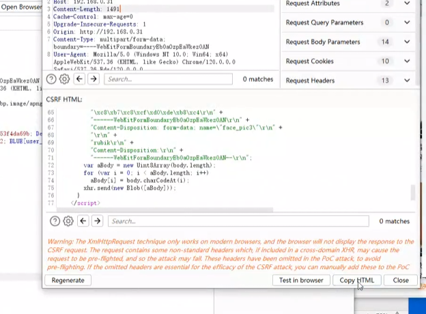Click Test in browser button
Image resolution: width=426 pixels, height=314 pixels.
point(301,281)
